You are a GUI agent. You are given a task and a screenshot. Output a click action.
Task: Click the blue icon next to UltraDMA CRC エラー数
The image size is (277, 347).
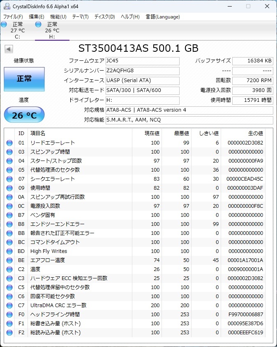tap(10, 305)
